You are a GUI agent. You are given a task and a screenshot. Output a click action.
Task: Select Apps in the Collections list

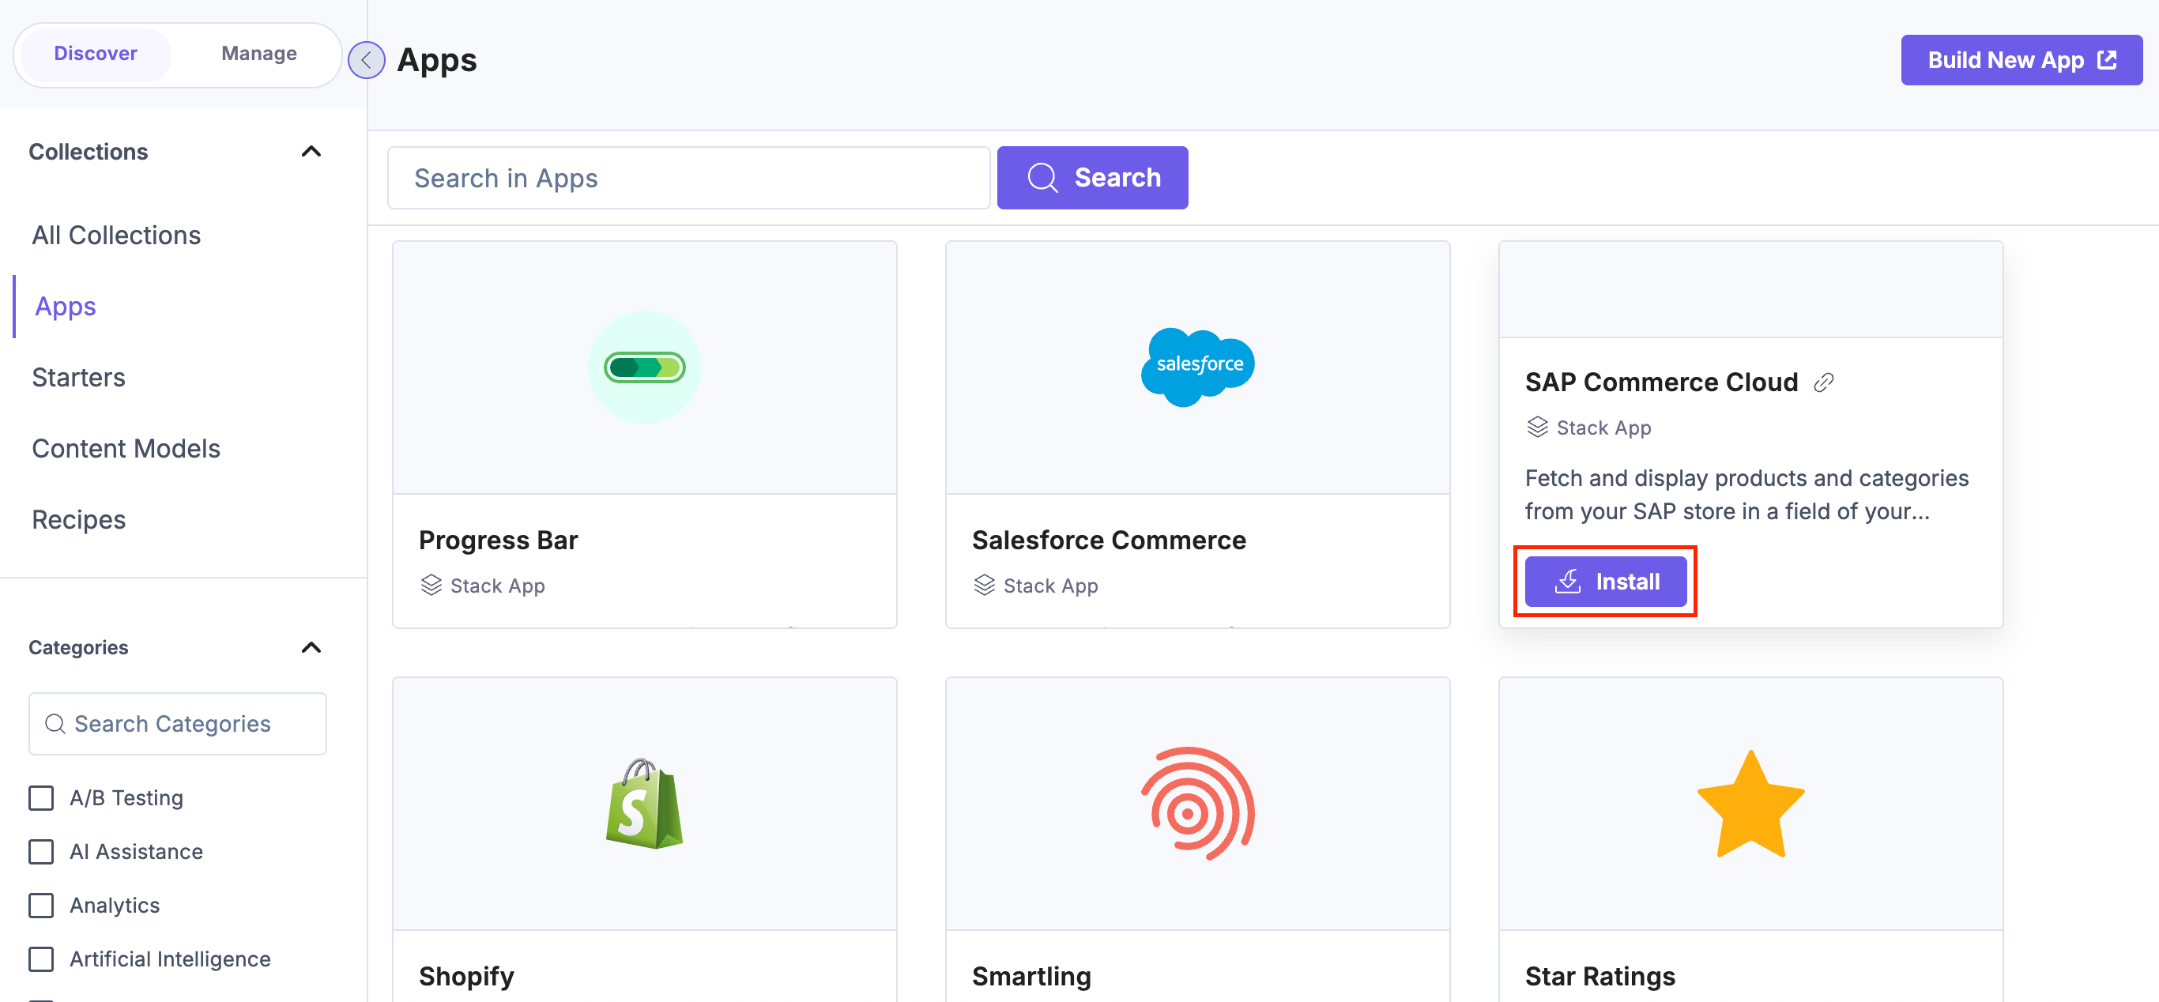66,307
